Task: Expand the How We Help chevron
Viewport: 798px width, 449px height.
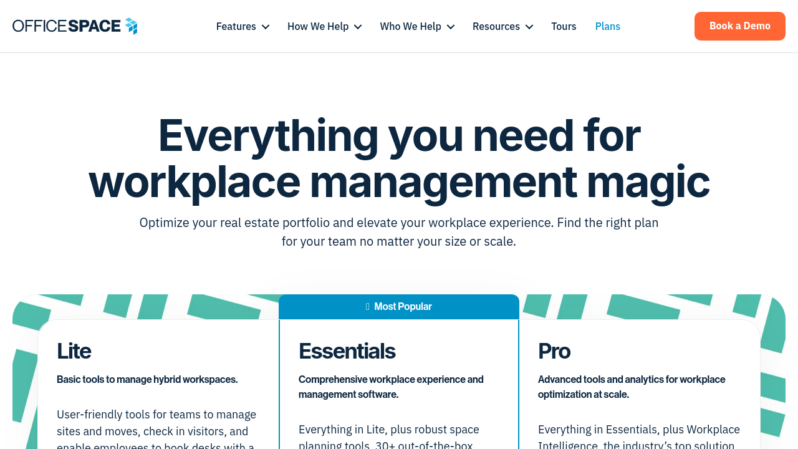Action: point(358,27)
